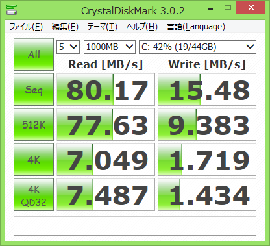Start the 4K QD32 benchmark test
Image resolution: width=270 pixels, height=246 pixels.
point(34,195)
